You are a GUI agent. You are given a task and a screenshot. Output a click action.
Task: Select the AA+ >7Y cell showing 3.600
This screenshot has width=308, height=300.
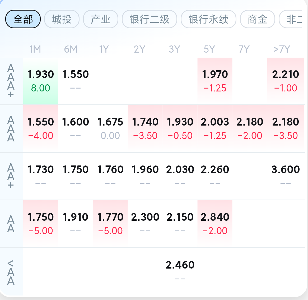point(285,176)
